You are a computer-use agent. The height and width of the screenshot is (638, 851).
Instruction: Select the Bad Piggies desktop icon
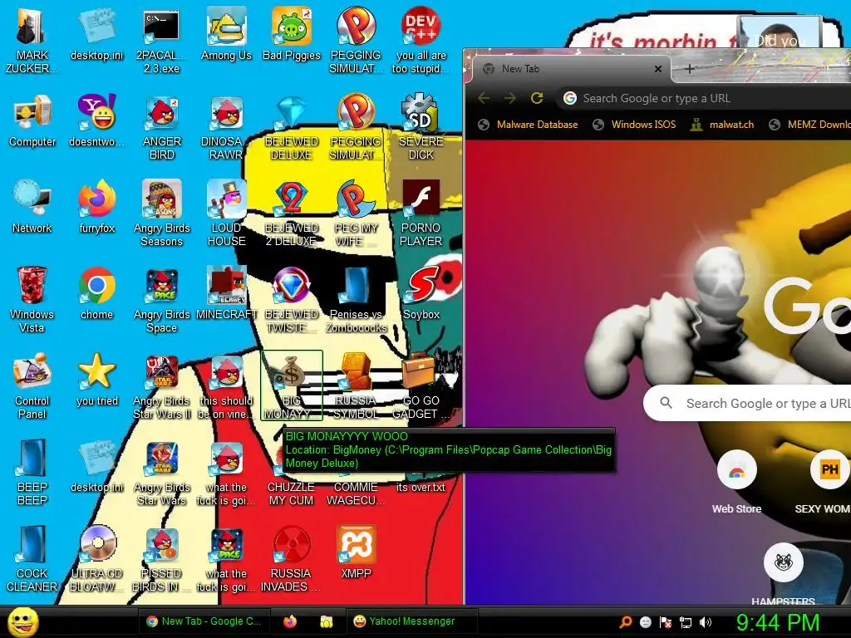(292, 35)
